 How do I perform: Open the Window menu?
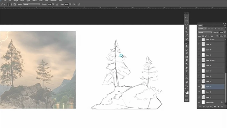pyautogui.click(x=53, y=1)
